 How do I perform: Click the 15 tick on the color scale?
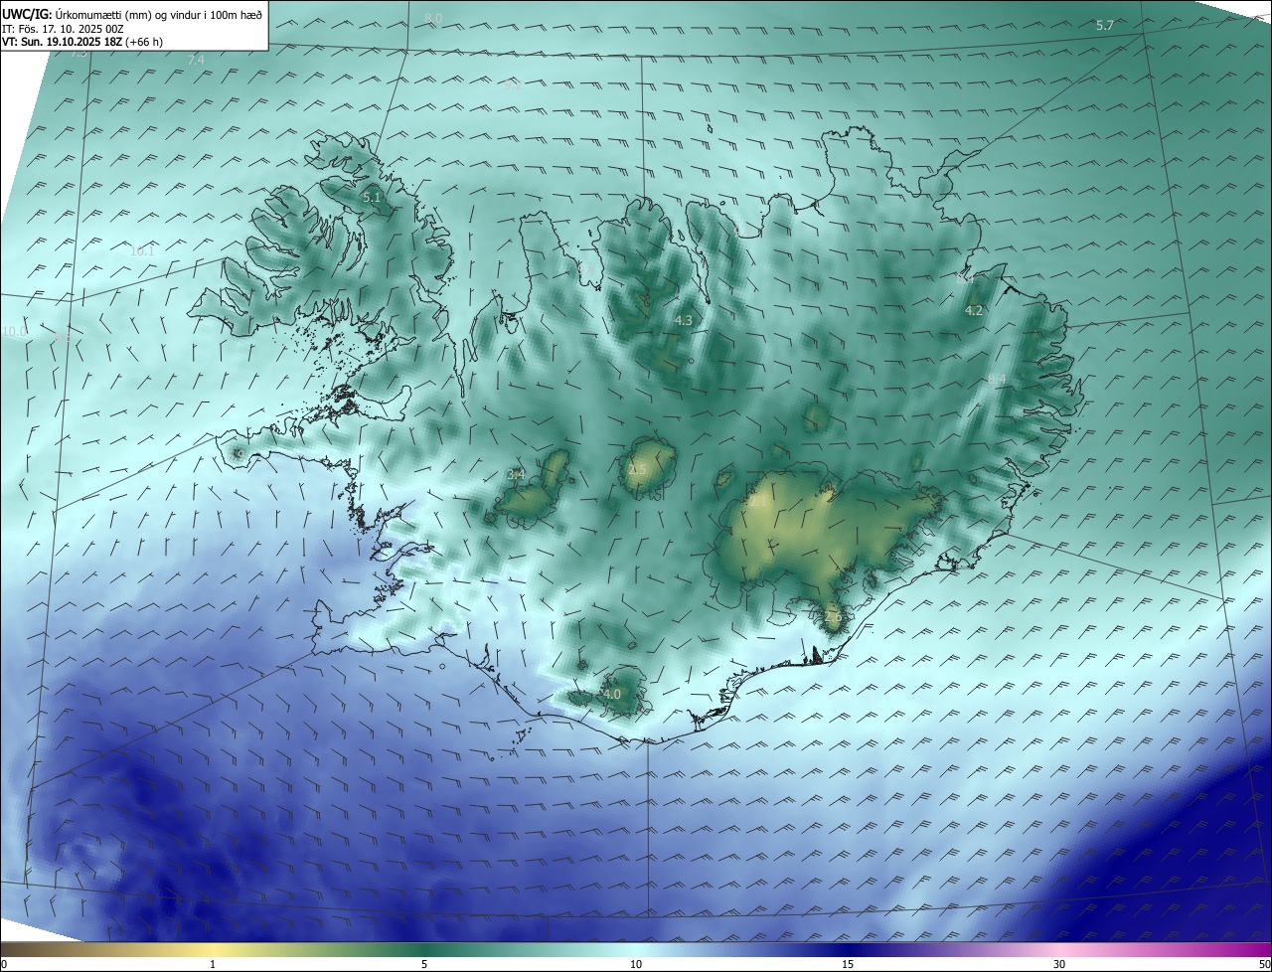(848, 964)
